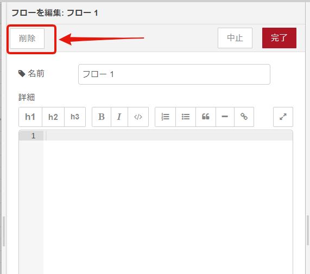This screenshot has width=310, height=274.
Task: Toggle bold formatting with the B icon
Action: [x=102, y=117]
